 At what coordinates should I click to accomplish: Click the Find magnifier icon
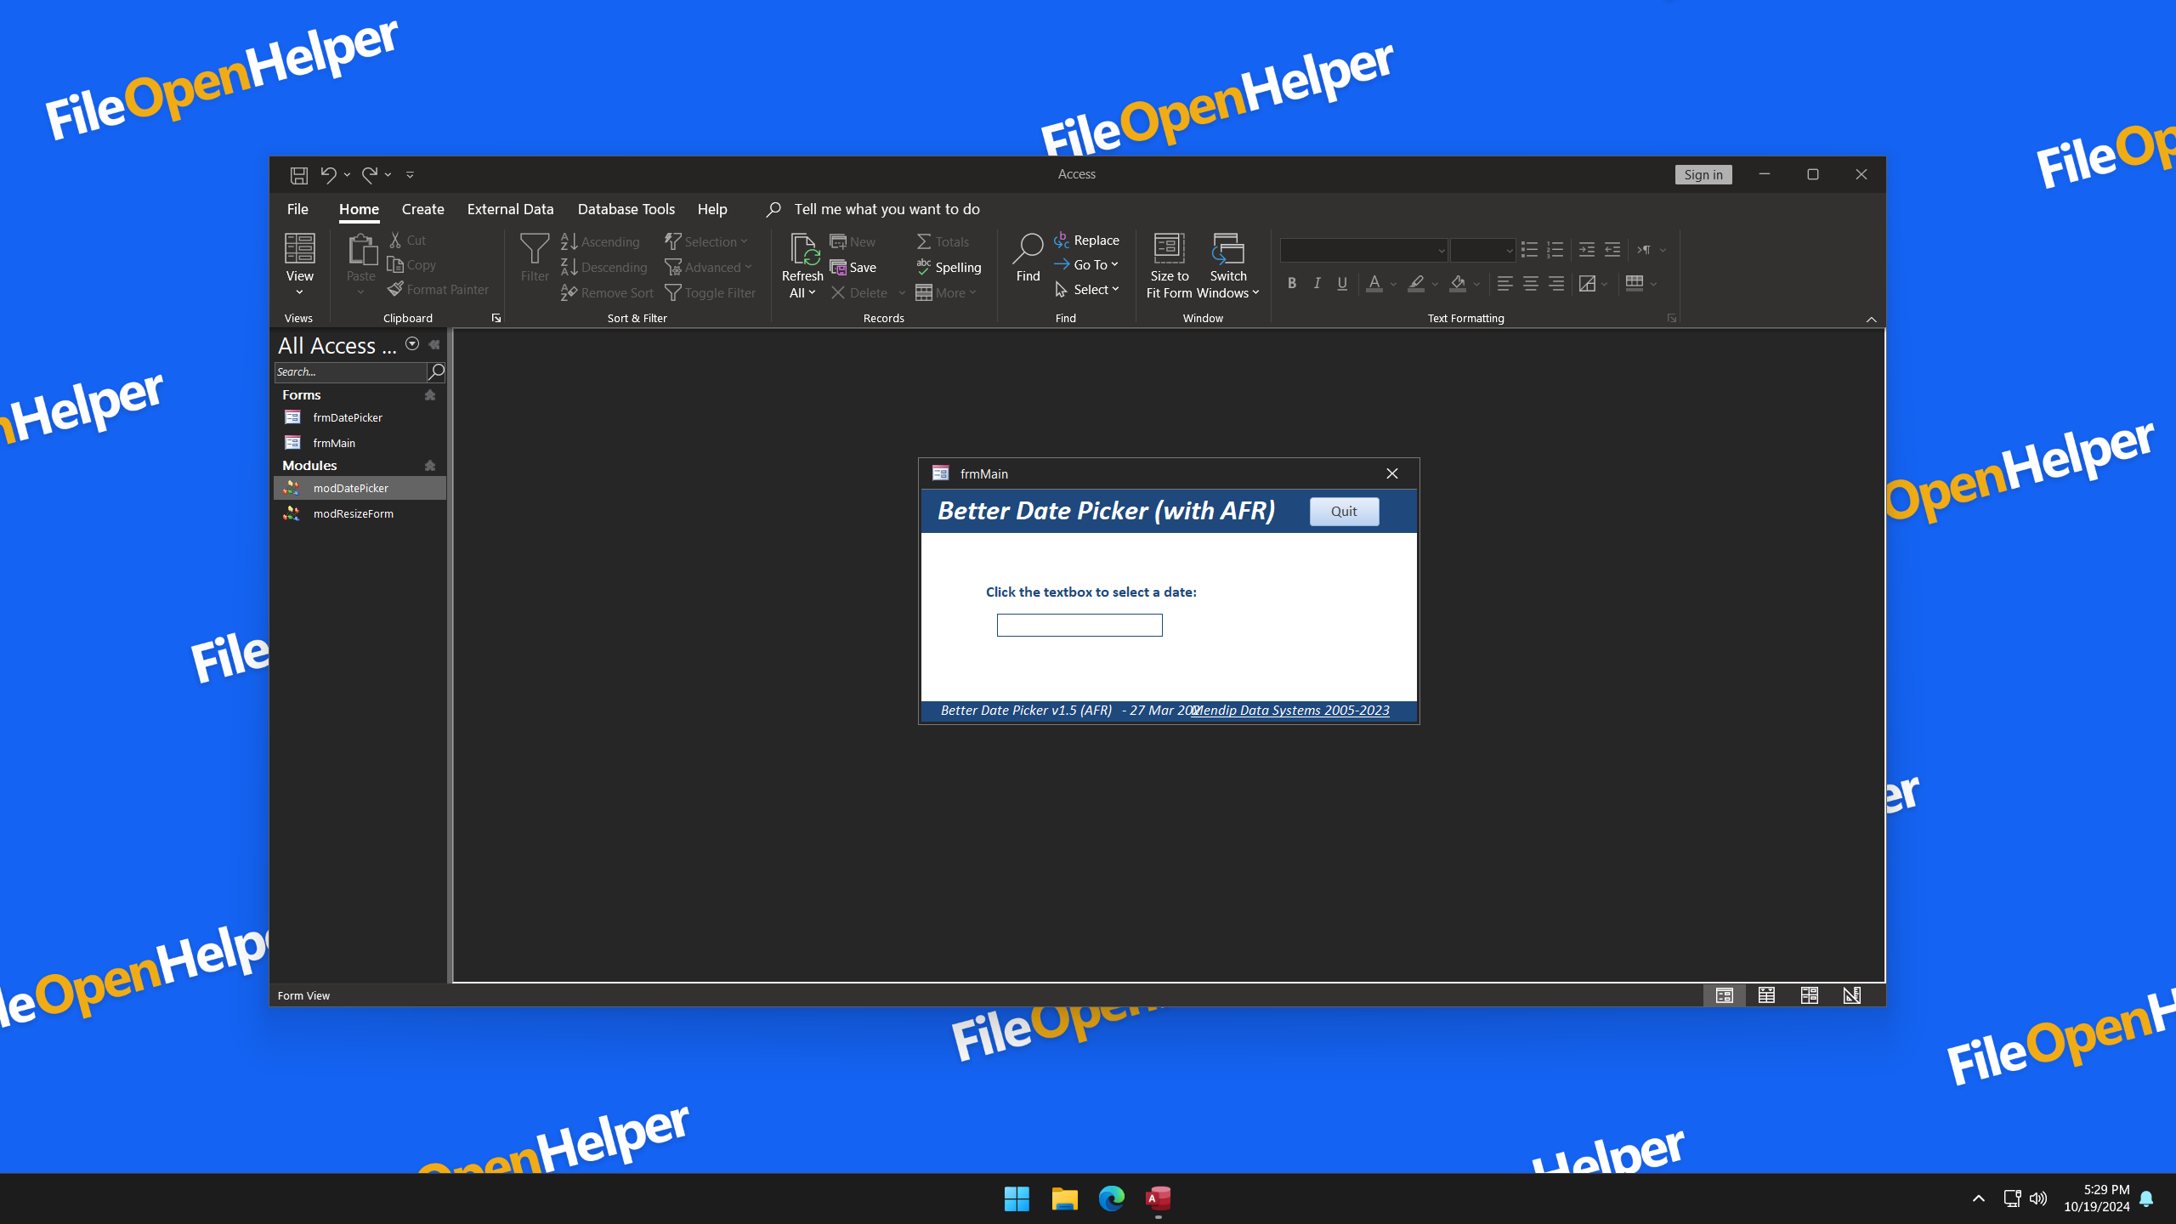(x=1028, y=248)
